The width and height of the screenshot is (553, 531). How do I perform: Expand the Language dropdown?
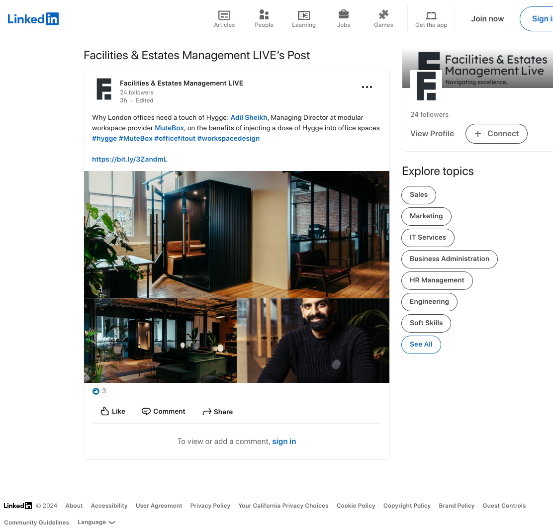coord(96,522)
